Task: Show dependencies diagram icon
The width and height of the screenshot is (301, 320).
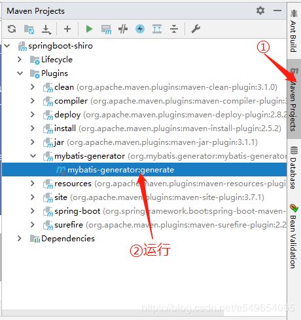Action: (157, 29)
